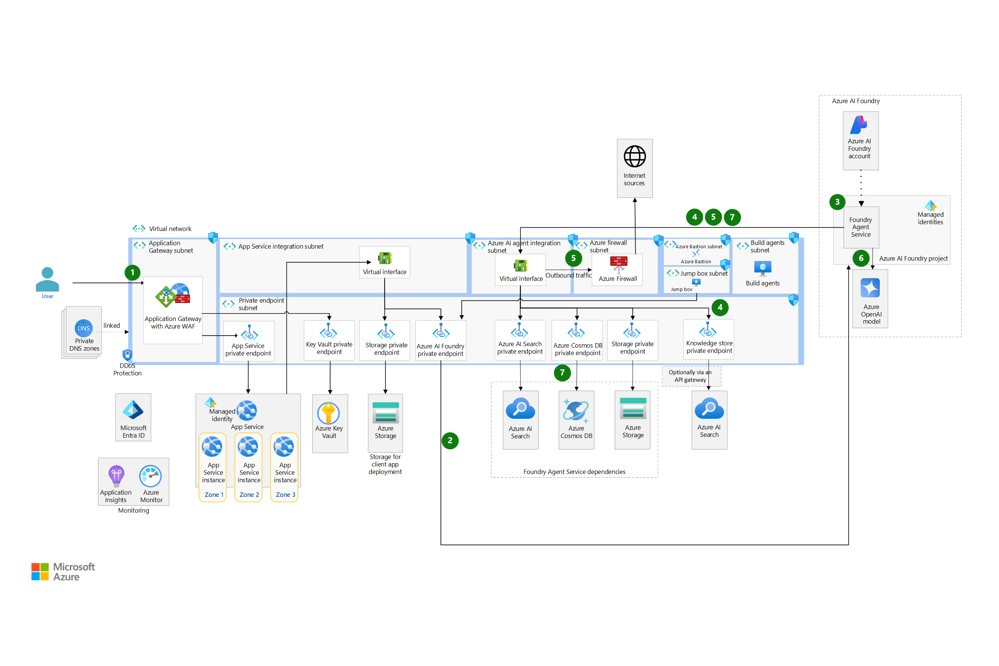Click the Azure AI Search icon under Knowledge store
The width and height of the screenshot is (999, 666).
click(709, 409)
